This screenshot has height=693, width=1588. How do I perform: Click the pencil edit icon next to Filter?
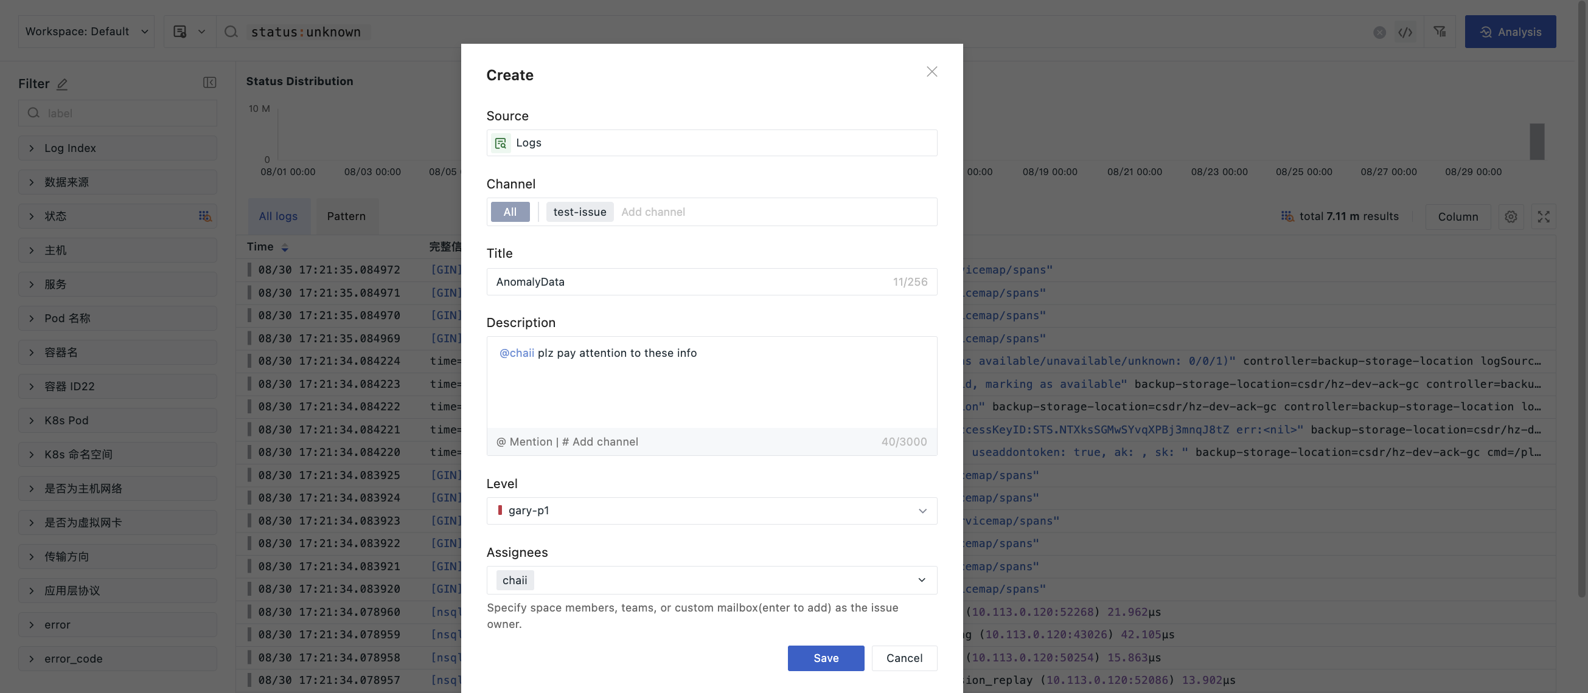pos(62,84)
